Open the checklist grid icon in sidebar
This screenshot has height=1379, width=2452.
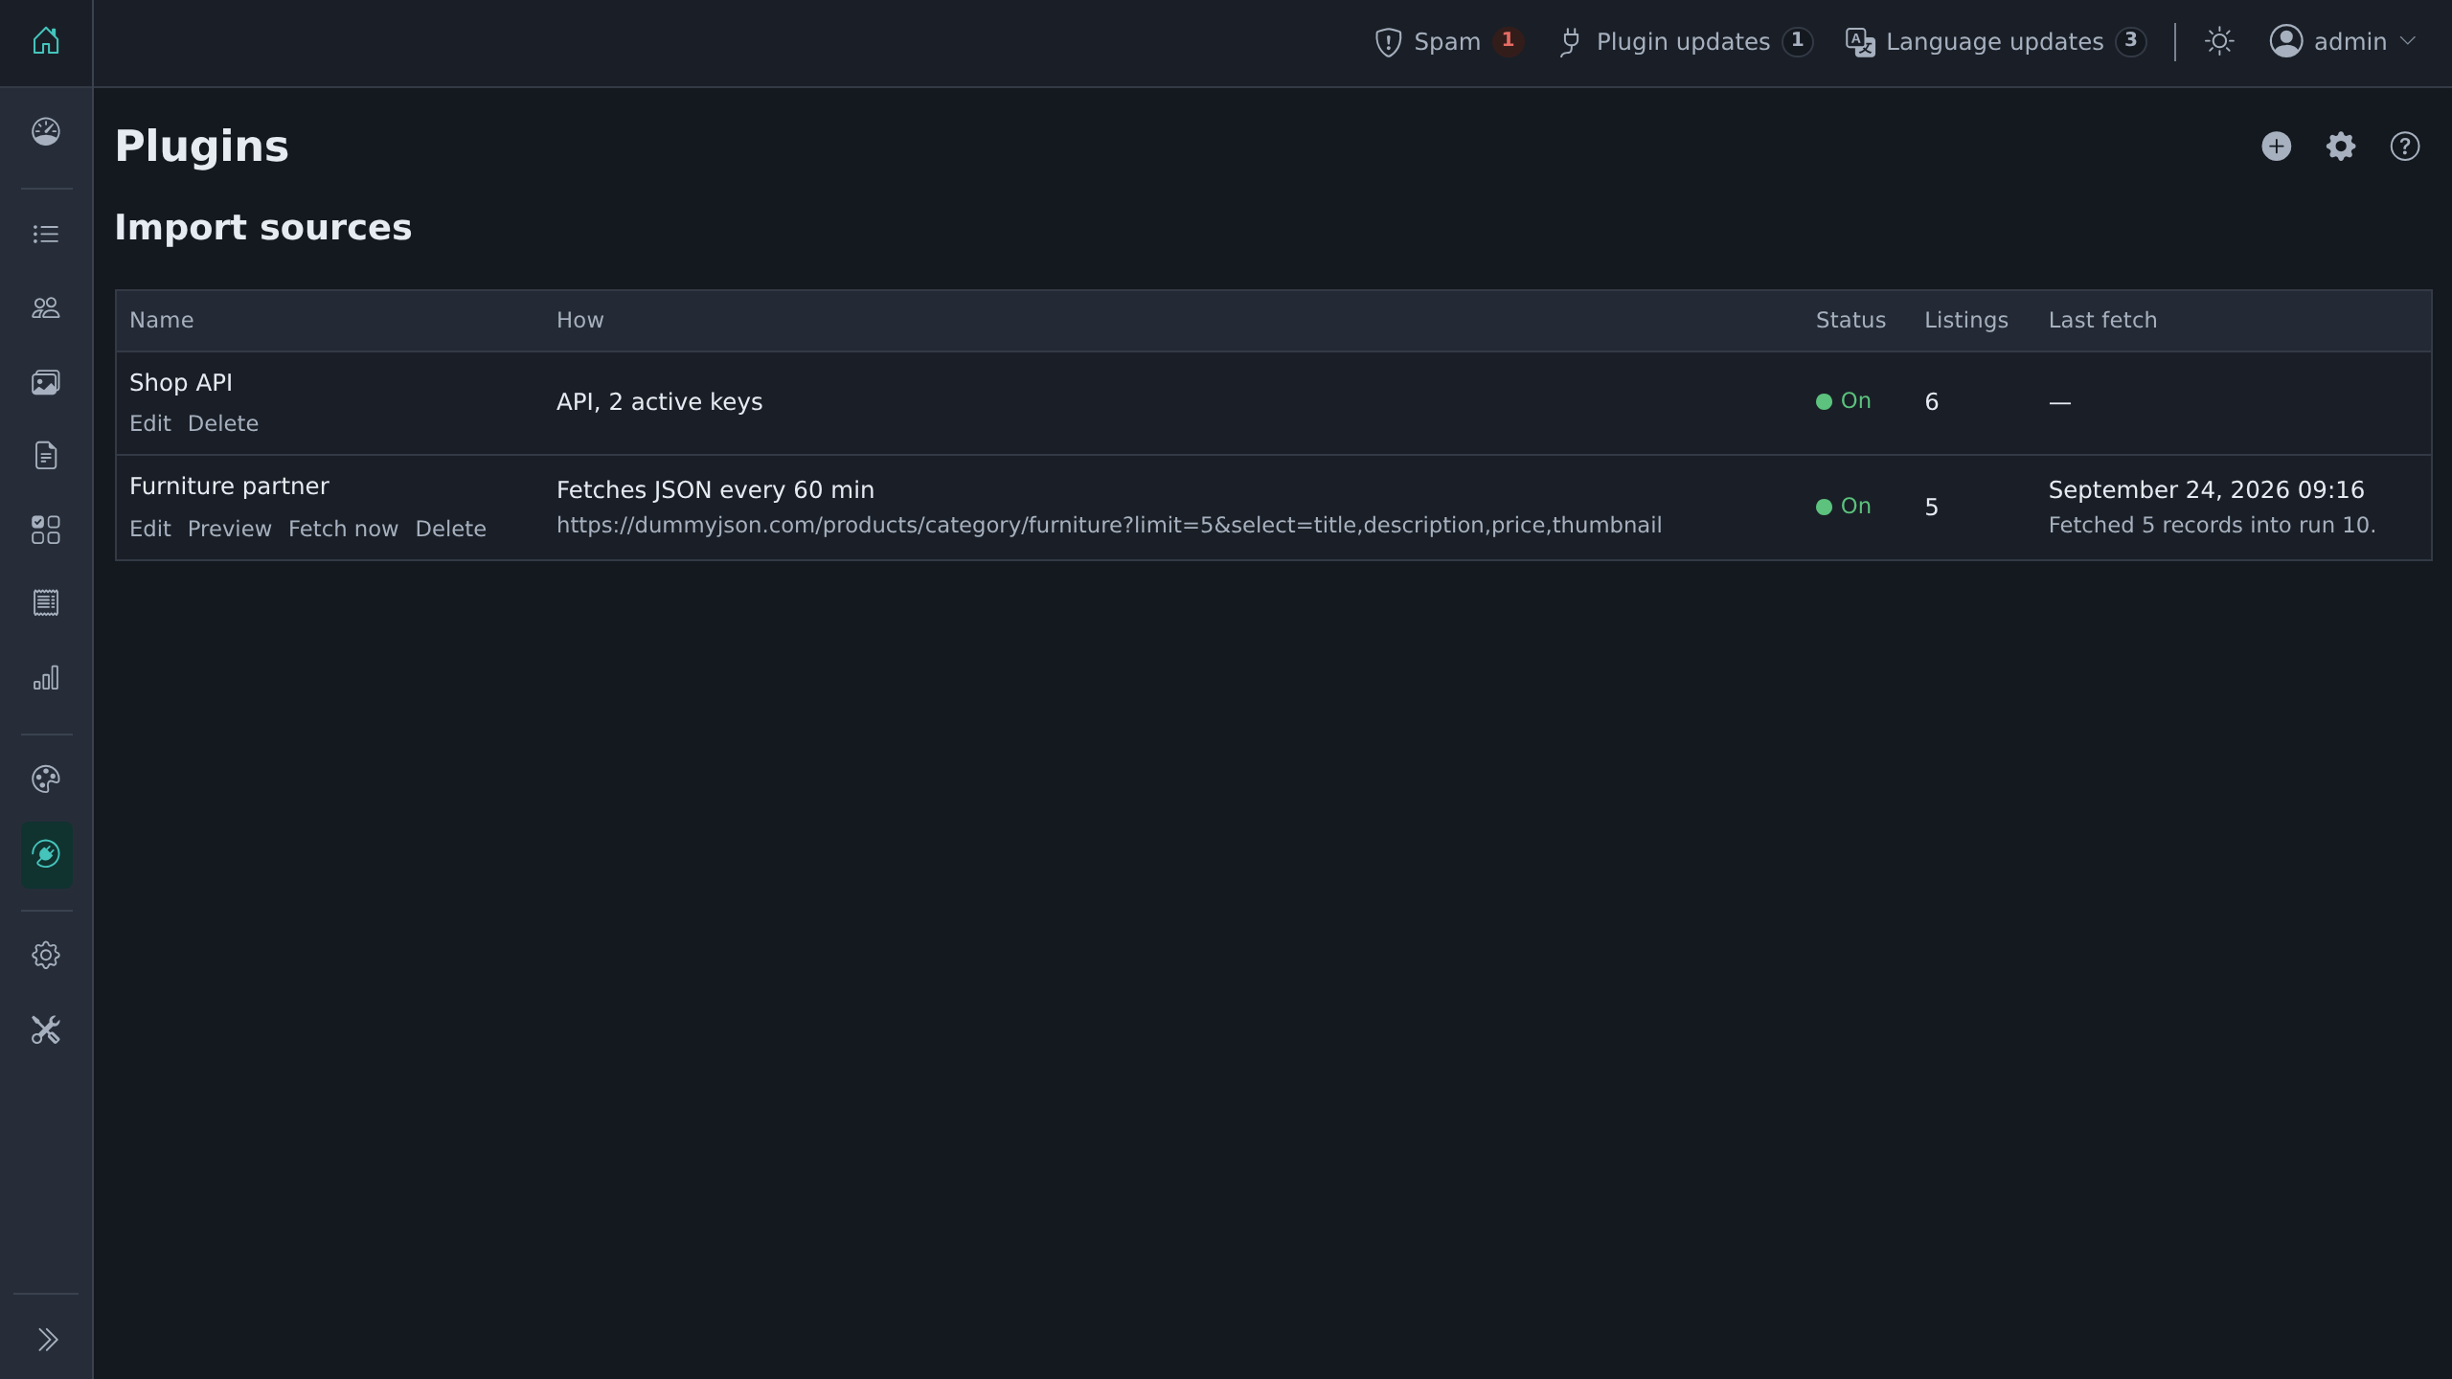tap(46, 530)
